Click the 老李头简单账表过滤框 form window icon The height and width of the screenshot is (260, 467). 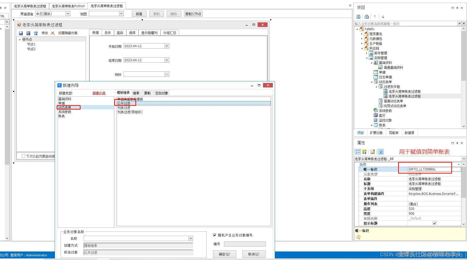pos(19,25)
